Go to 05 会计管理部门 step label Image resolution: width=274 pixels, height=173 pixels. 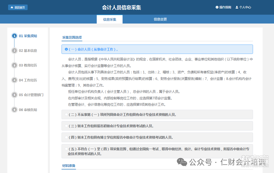tap(31, 95)
